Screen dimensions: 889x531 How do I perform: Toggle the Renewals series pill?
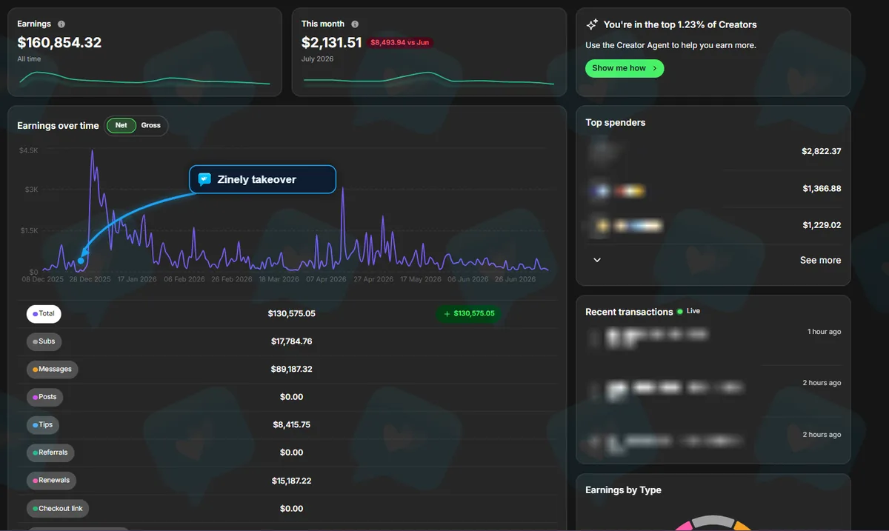coord(52,481)
